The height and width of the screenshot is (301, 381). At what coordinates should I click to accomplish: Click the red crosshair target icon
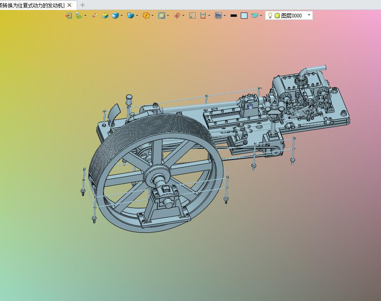pyautogui.click(x=177, y=16)
